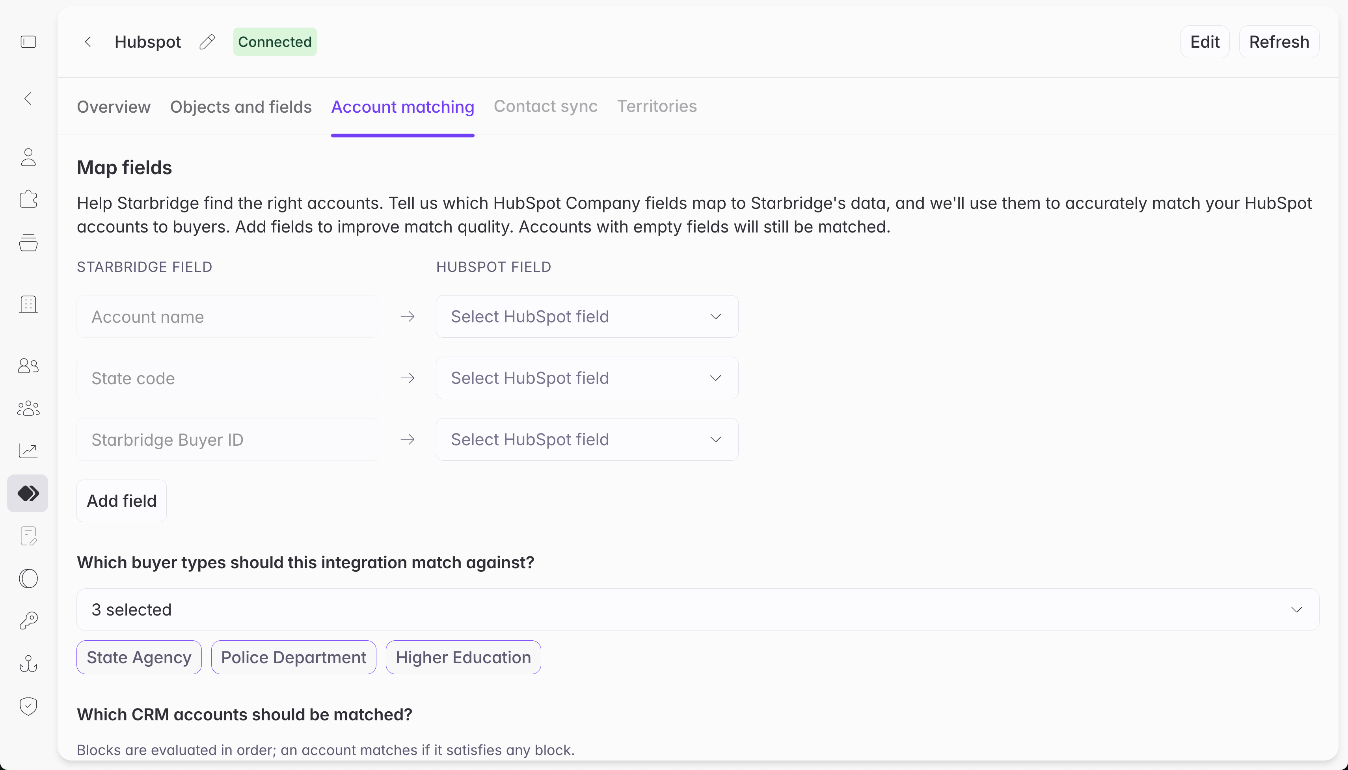Screen dimensions: 1348x770
Task: Select the highlighted integrations sidebar icon
Action: (28, 493)
